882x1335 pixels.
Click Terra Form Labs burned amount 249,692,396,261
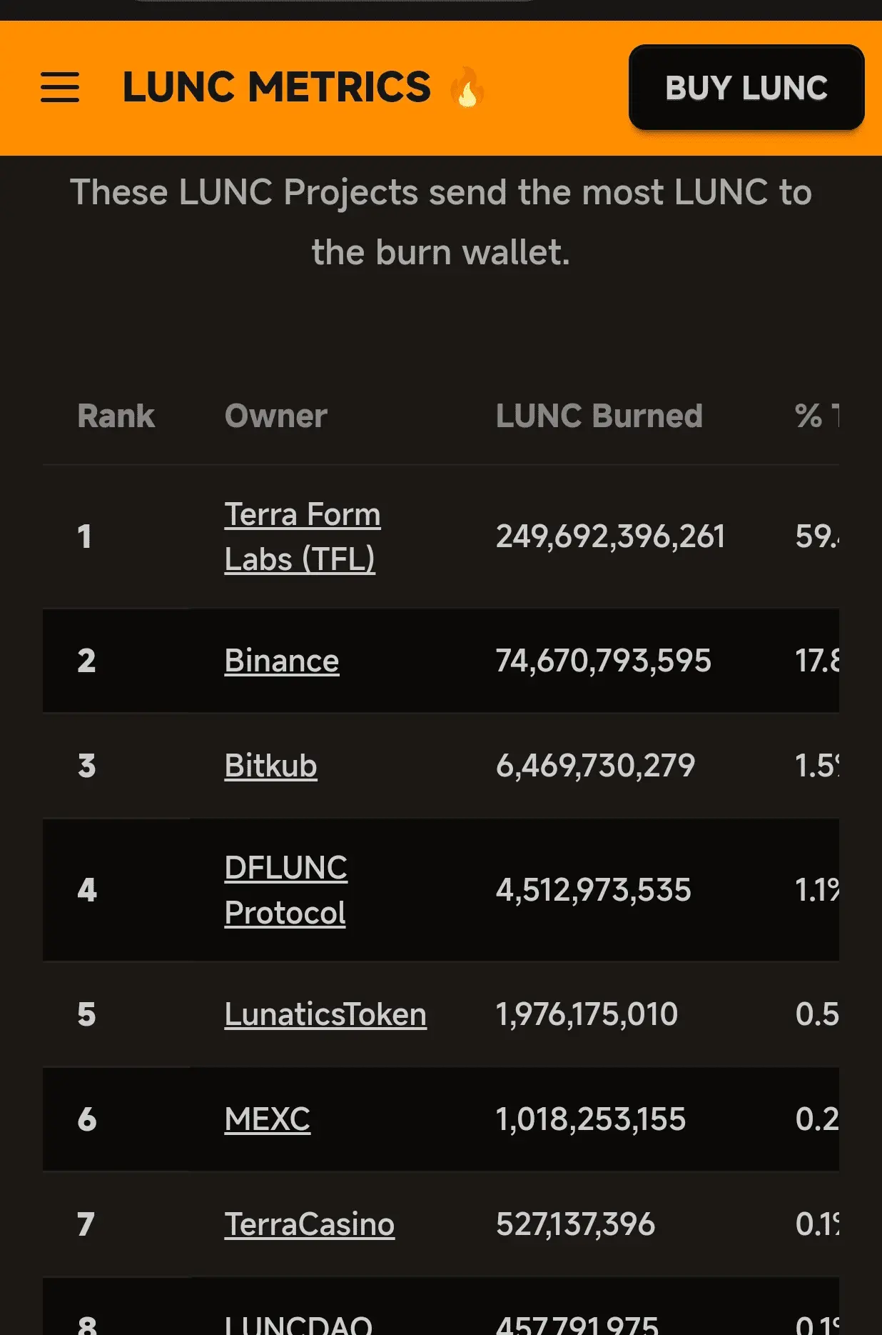click(x=611, y=536)
